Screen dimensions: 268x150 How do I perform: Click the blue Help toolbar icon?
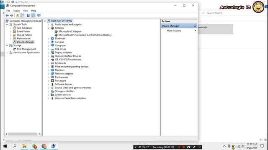[28, 15]
